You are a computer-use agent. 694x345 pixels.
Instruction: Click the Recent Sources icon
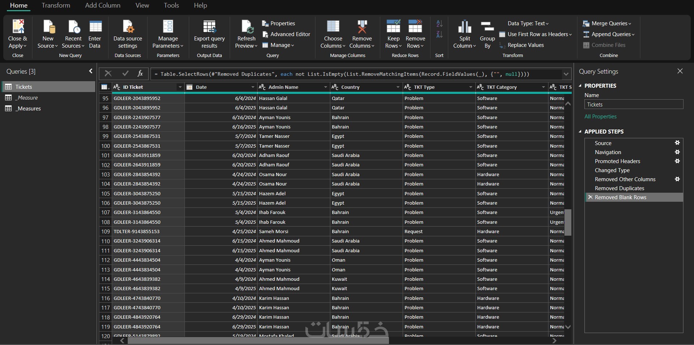tap(73, 27)
